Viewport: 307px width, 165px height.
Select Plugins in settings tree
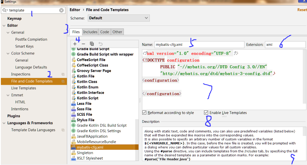pos(14,116)
